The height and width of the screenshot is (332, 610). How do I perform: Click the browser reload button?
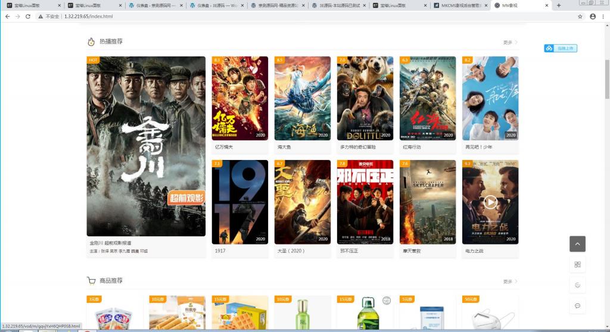tap(28, 17)
